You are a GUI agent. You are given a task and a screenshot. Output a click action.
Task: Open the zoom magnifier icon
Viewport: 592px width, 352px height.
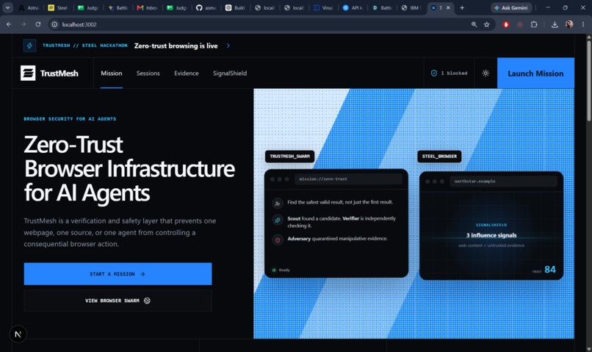point(474,24)
